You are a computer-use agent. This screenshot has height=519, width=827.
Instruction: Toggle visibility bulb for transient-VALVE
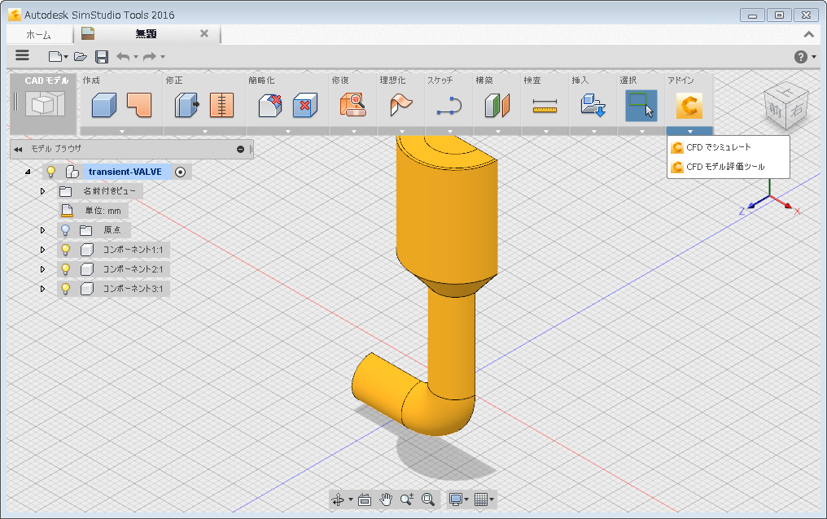[51, 172]
